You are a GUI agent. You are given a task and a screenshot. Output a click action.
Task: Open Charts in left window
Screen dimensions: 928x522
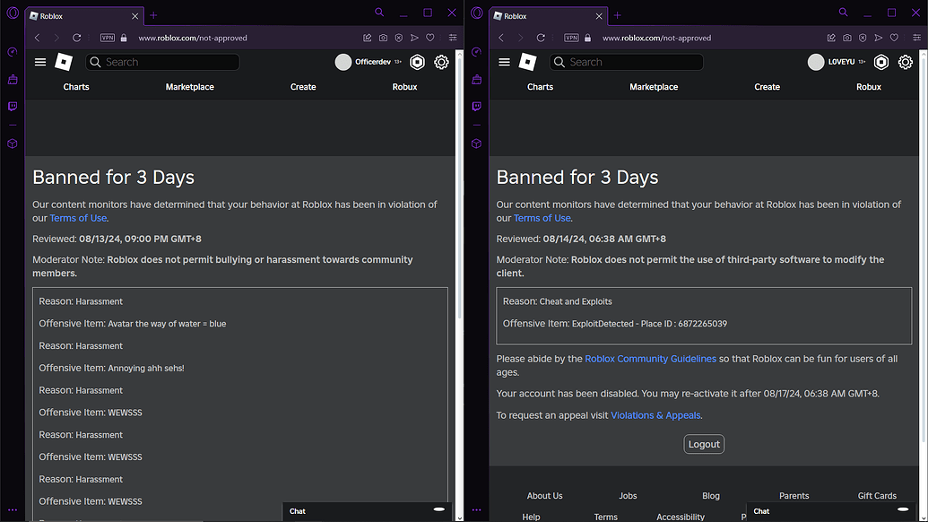(76, 87)
